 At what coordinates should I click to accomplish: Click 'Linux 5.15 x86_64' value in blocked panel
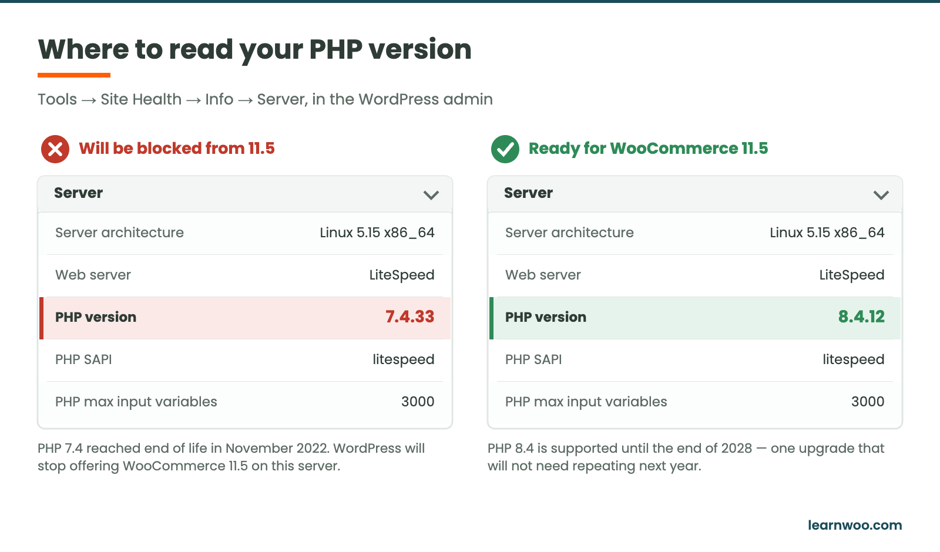pos(377,233)
